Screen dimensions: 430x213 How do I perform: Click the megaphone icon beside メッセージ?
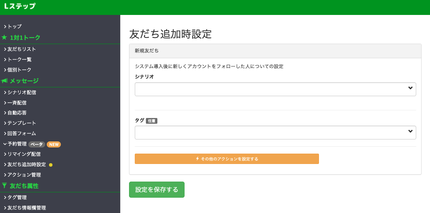pyautogui.click(x=4, y=81)
